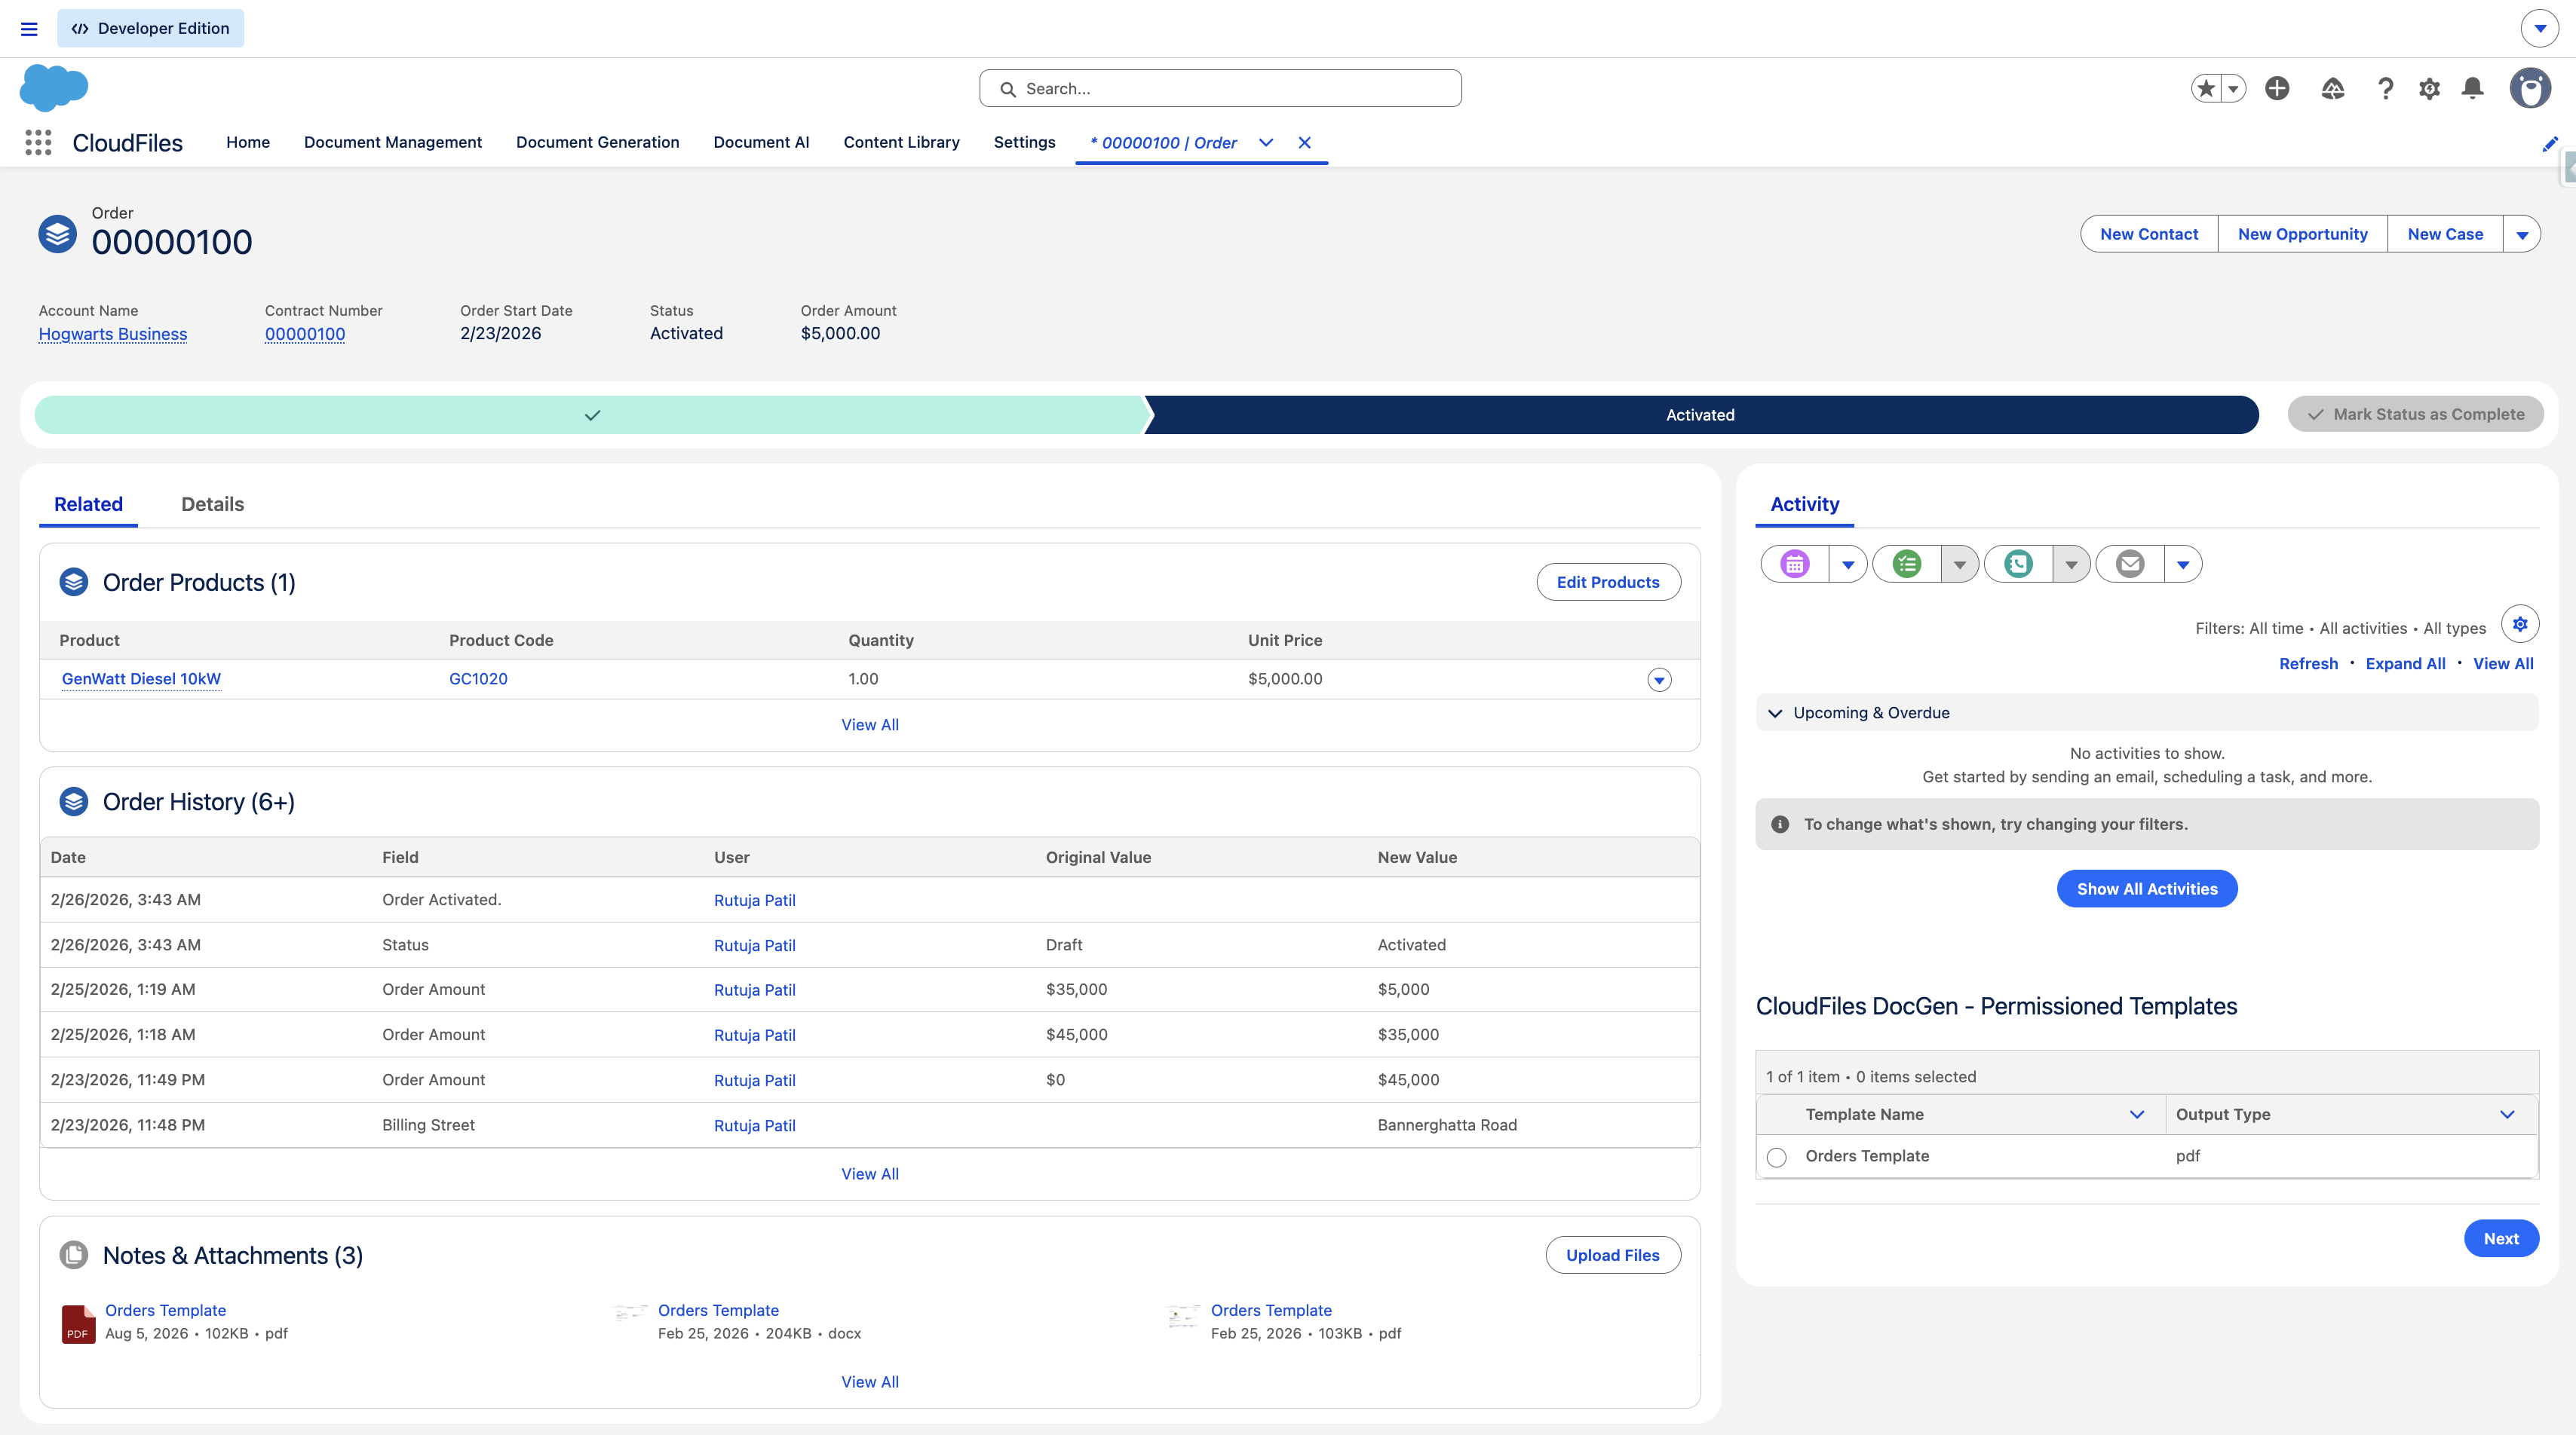Switch to the Details tab
This screenshot has width=2576, height=1435.
pos(212,503)
